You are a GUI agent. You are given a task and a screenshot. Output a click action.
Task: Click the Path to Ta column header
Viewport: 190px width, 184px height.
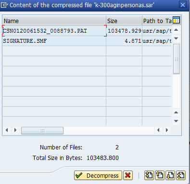click(x=157, y=21)
